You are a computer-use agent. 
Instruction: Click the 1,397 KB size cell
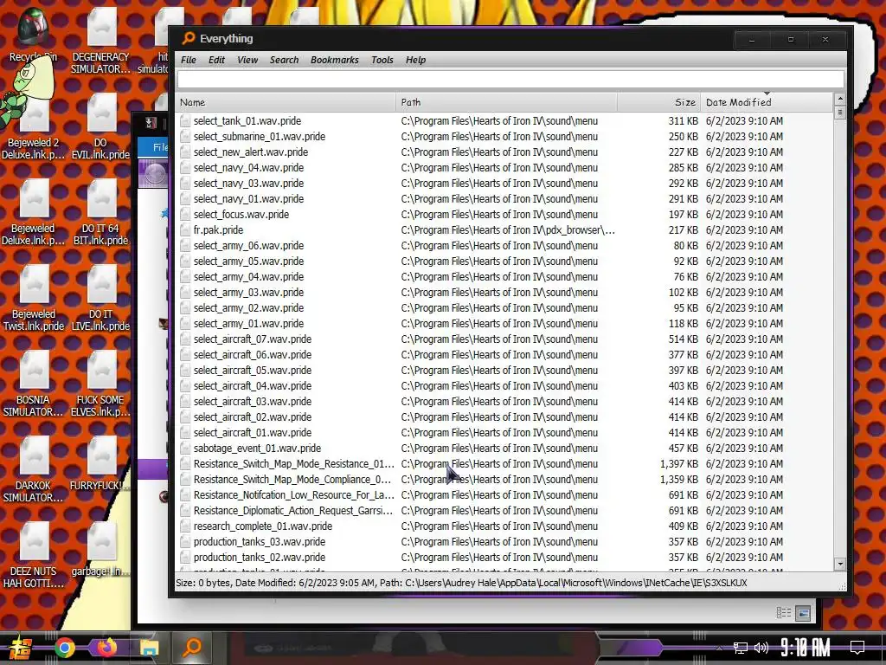[x=679, y=464]
